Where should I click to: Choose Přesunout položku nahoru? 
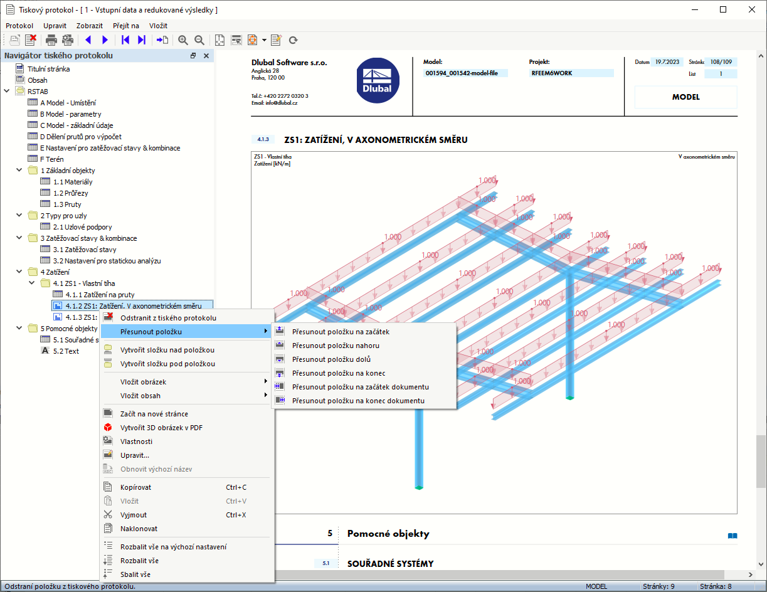(364, 346)
